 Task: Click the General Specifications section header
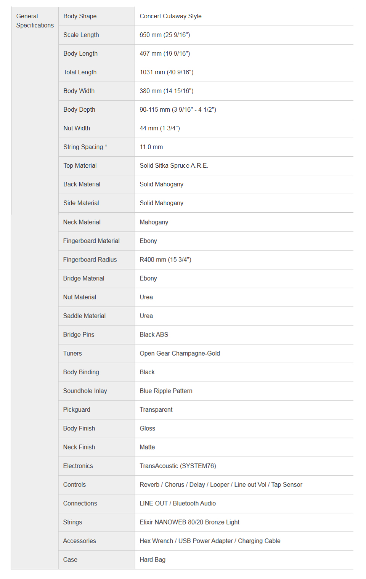click(35, 21)
